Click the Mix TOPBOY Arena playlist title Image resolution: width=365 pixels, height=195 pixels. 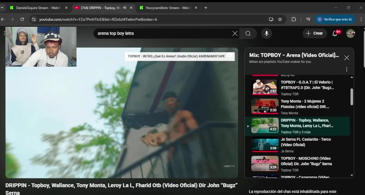coord(294,55)
